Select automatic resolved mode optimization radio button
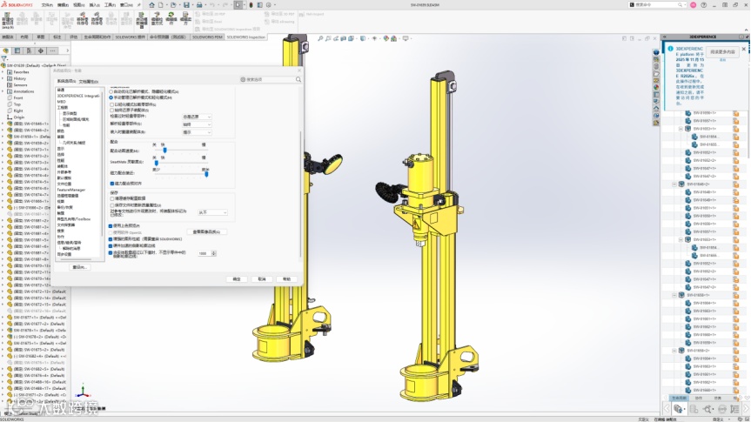The image size is (751, 422). coord(111,91)
